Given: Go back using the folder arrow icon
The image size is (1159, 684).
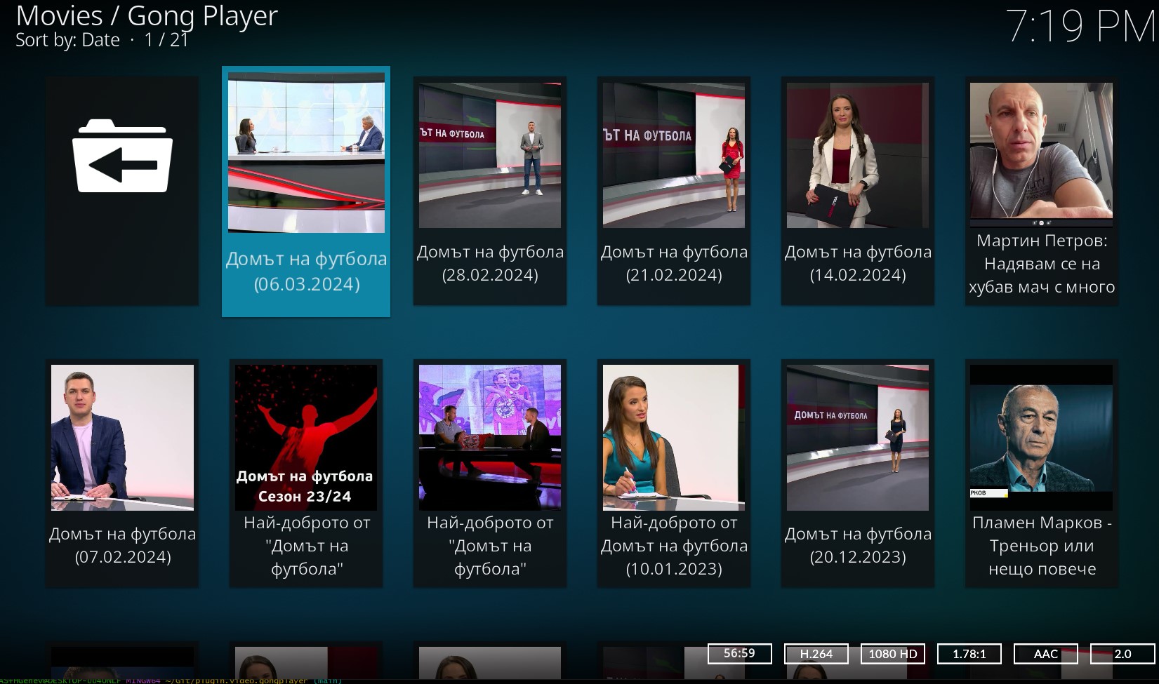Looking at the screenshot, I should tap(122, 156).
